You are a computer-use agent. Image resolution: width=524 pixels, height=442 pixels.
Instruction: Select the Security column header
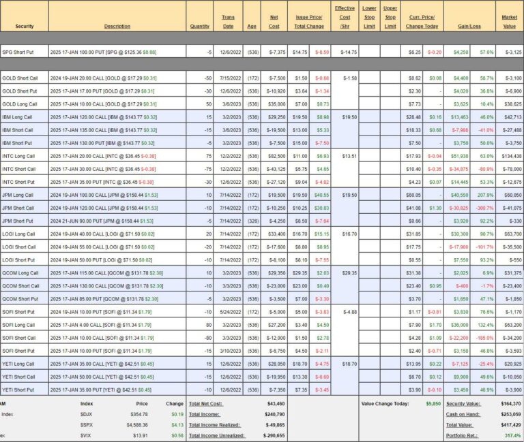pyautogui.click(x=24, y=27)
